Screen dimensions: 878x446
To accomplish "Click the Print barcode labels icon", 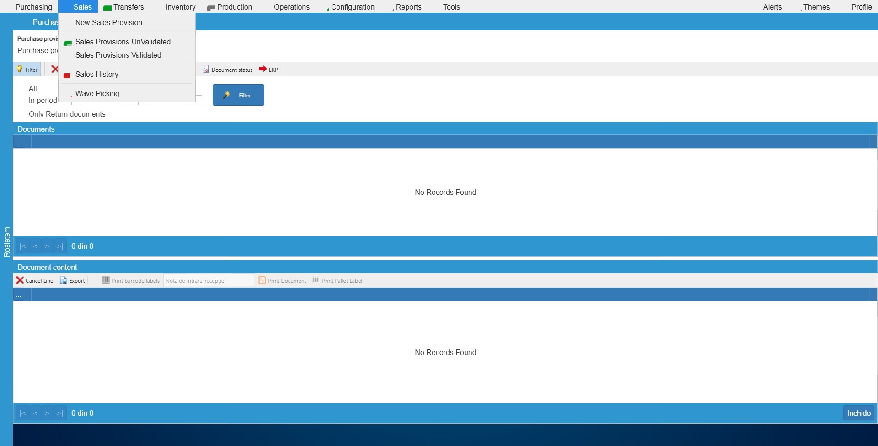I will [x=105, y=280].
